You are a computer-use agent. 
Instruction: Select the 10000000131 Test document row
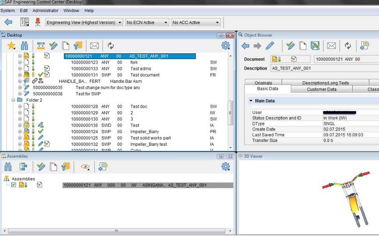coord(121,75)
